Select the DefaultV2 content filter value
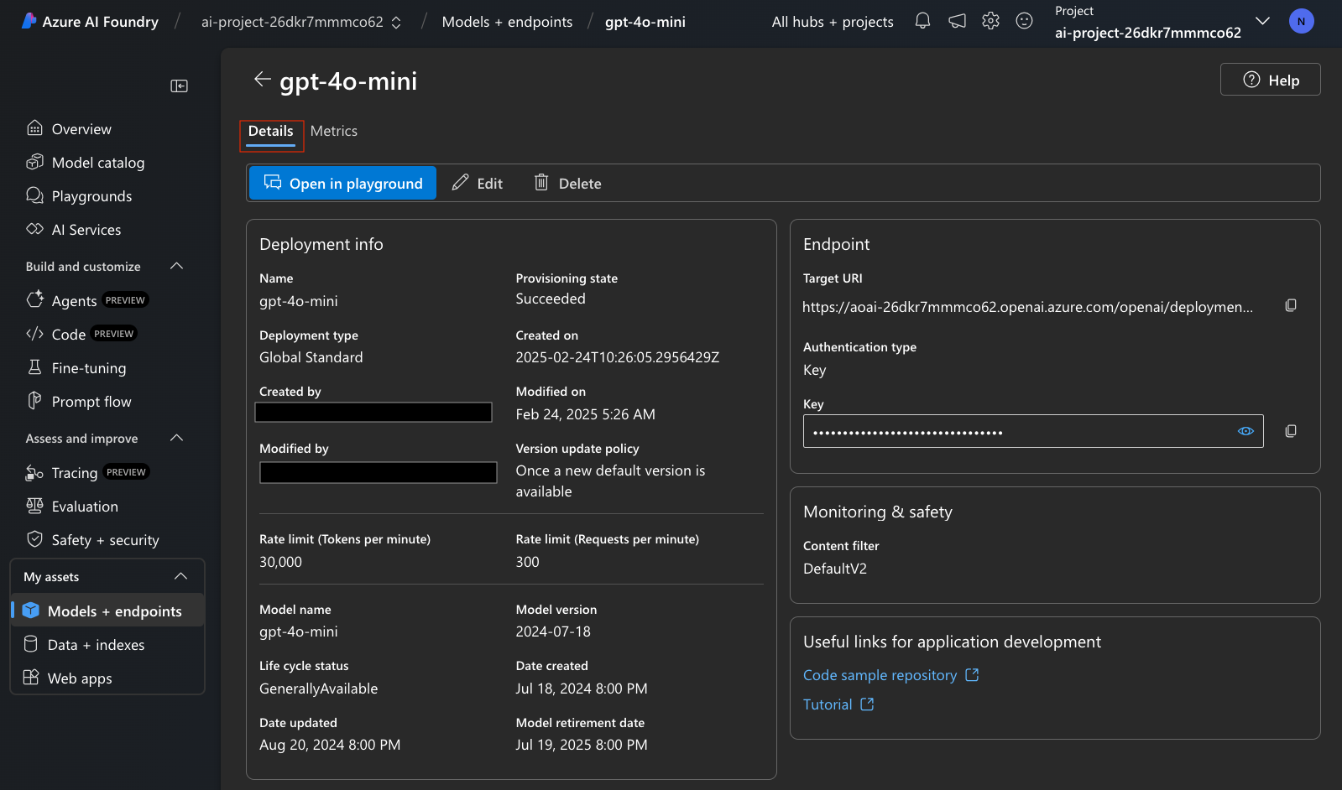Image resolution: width=1342 pixels, height=790 pixels. point(835,569)
